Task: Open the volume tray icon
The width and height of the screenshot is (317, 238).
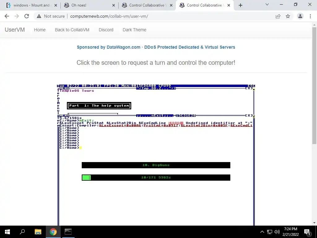Action: click(x=277, y=232)
